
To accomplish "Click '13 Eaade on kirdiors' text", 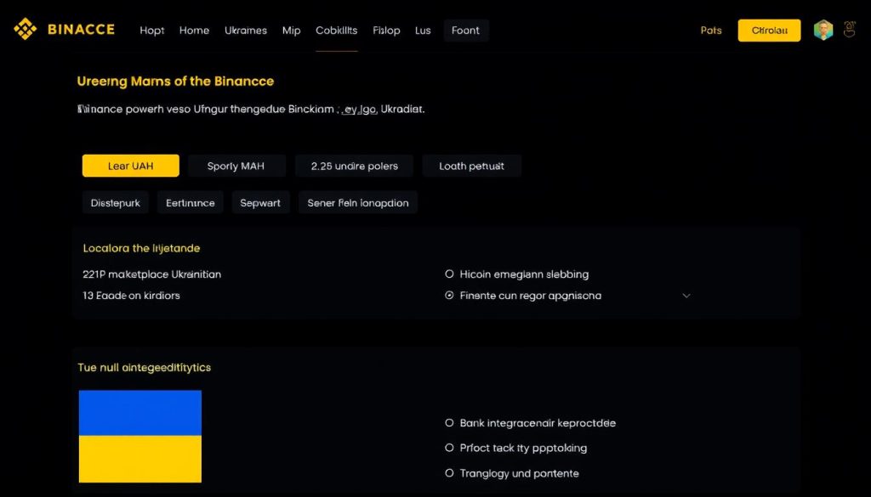I will pos(131,296).
